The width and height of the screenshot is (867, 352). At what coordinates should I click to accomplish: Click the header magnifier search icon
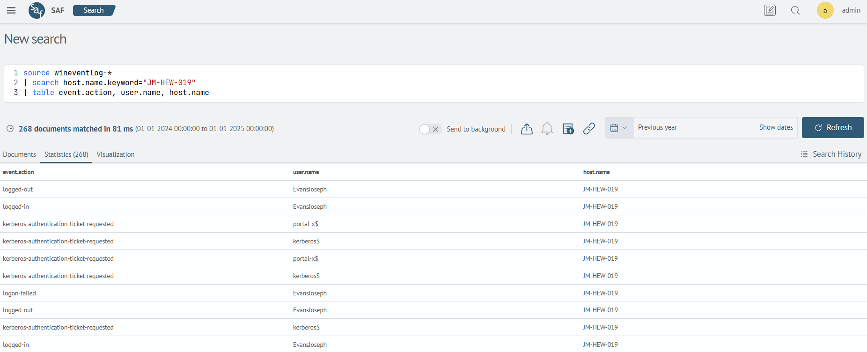(x=795, y=10)
